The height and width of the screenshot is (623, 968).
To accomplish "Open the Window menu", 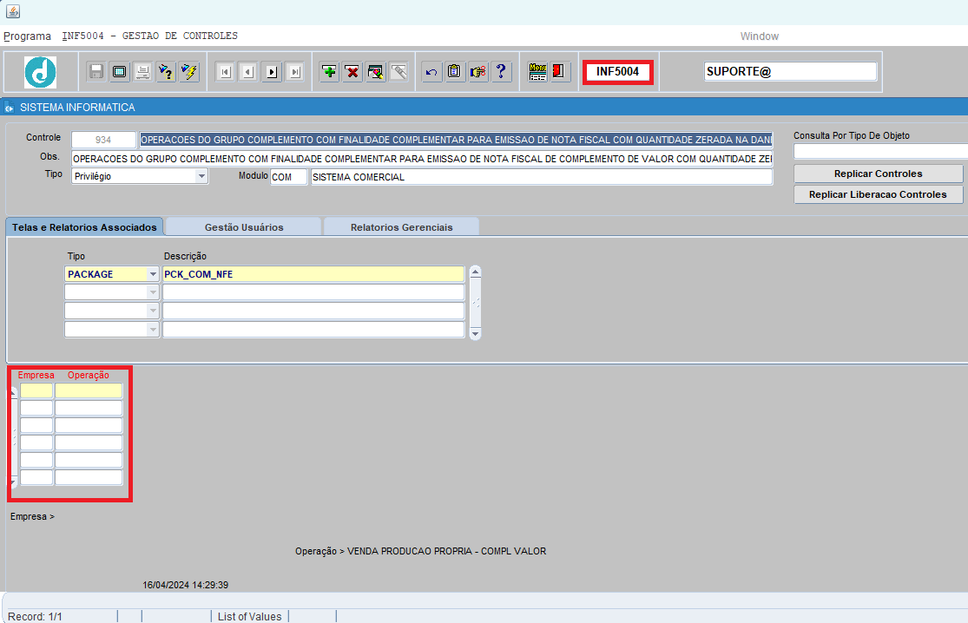I will [x=759, y=36].
